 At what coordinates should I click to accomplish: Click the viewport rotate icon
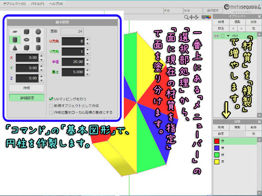tap(196, 17)
